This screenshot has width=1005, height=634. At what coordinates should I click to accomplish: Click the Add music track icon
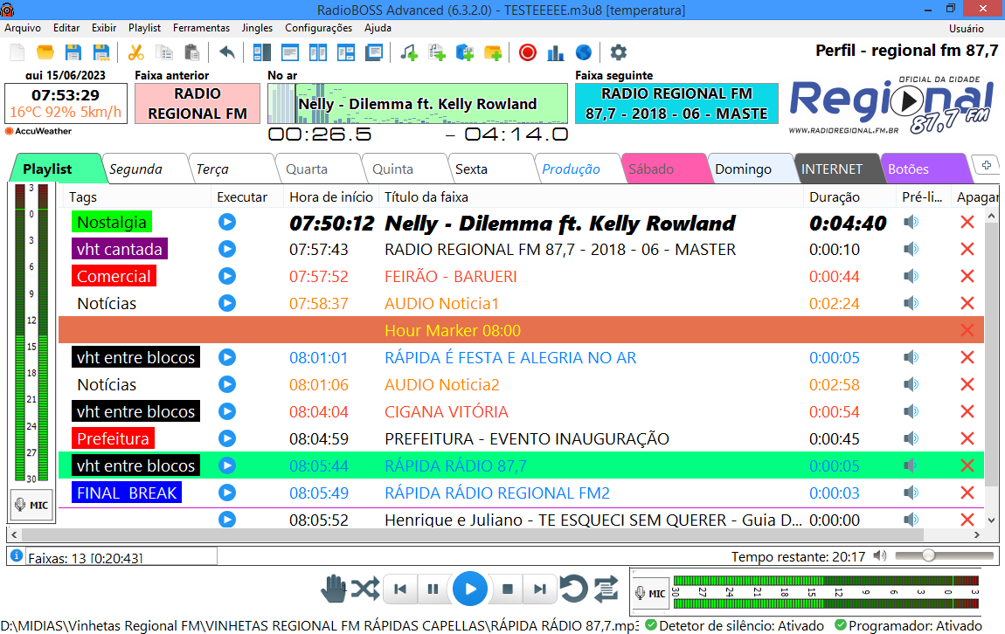[x=409, y=52]
